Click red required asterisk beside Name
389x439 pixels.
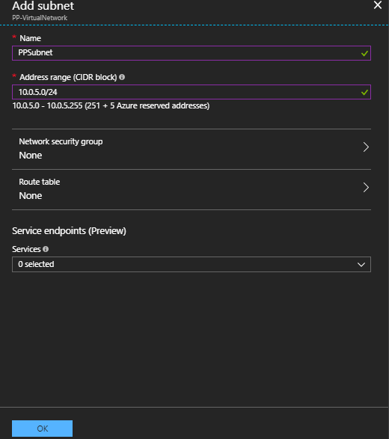click(x=14, y=37)
